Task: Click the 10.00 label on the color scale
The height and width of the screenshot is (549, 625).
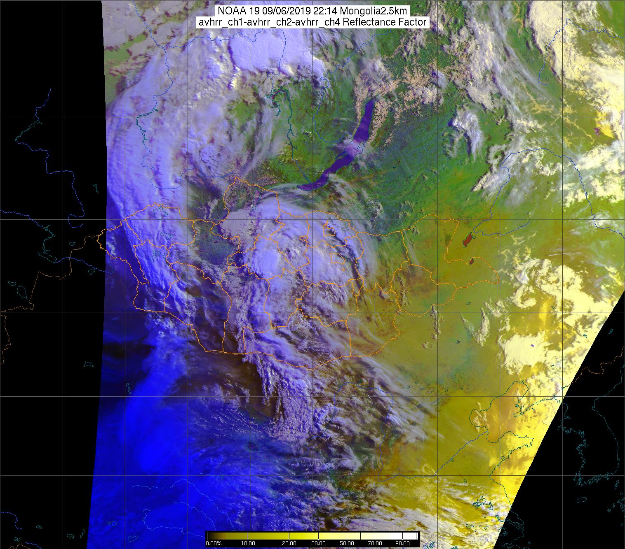Action: tap(249, 543)
